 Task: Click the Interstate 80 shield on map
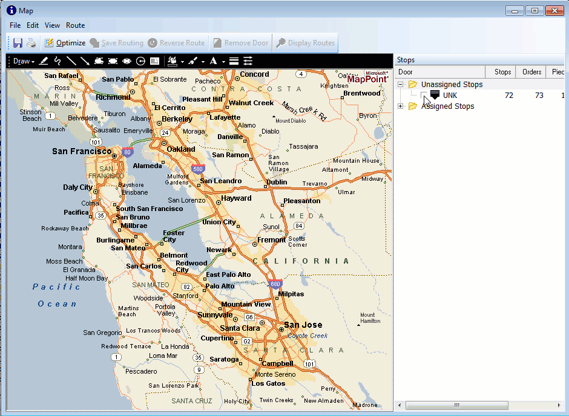tap(127, 152)
